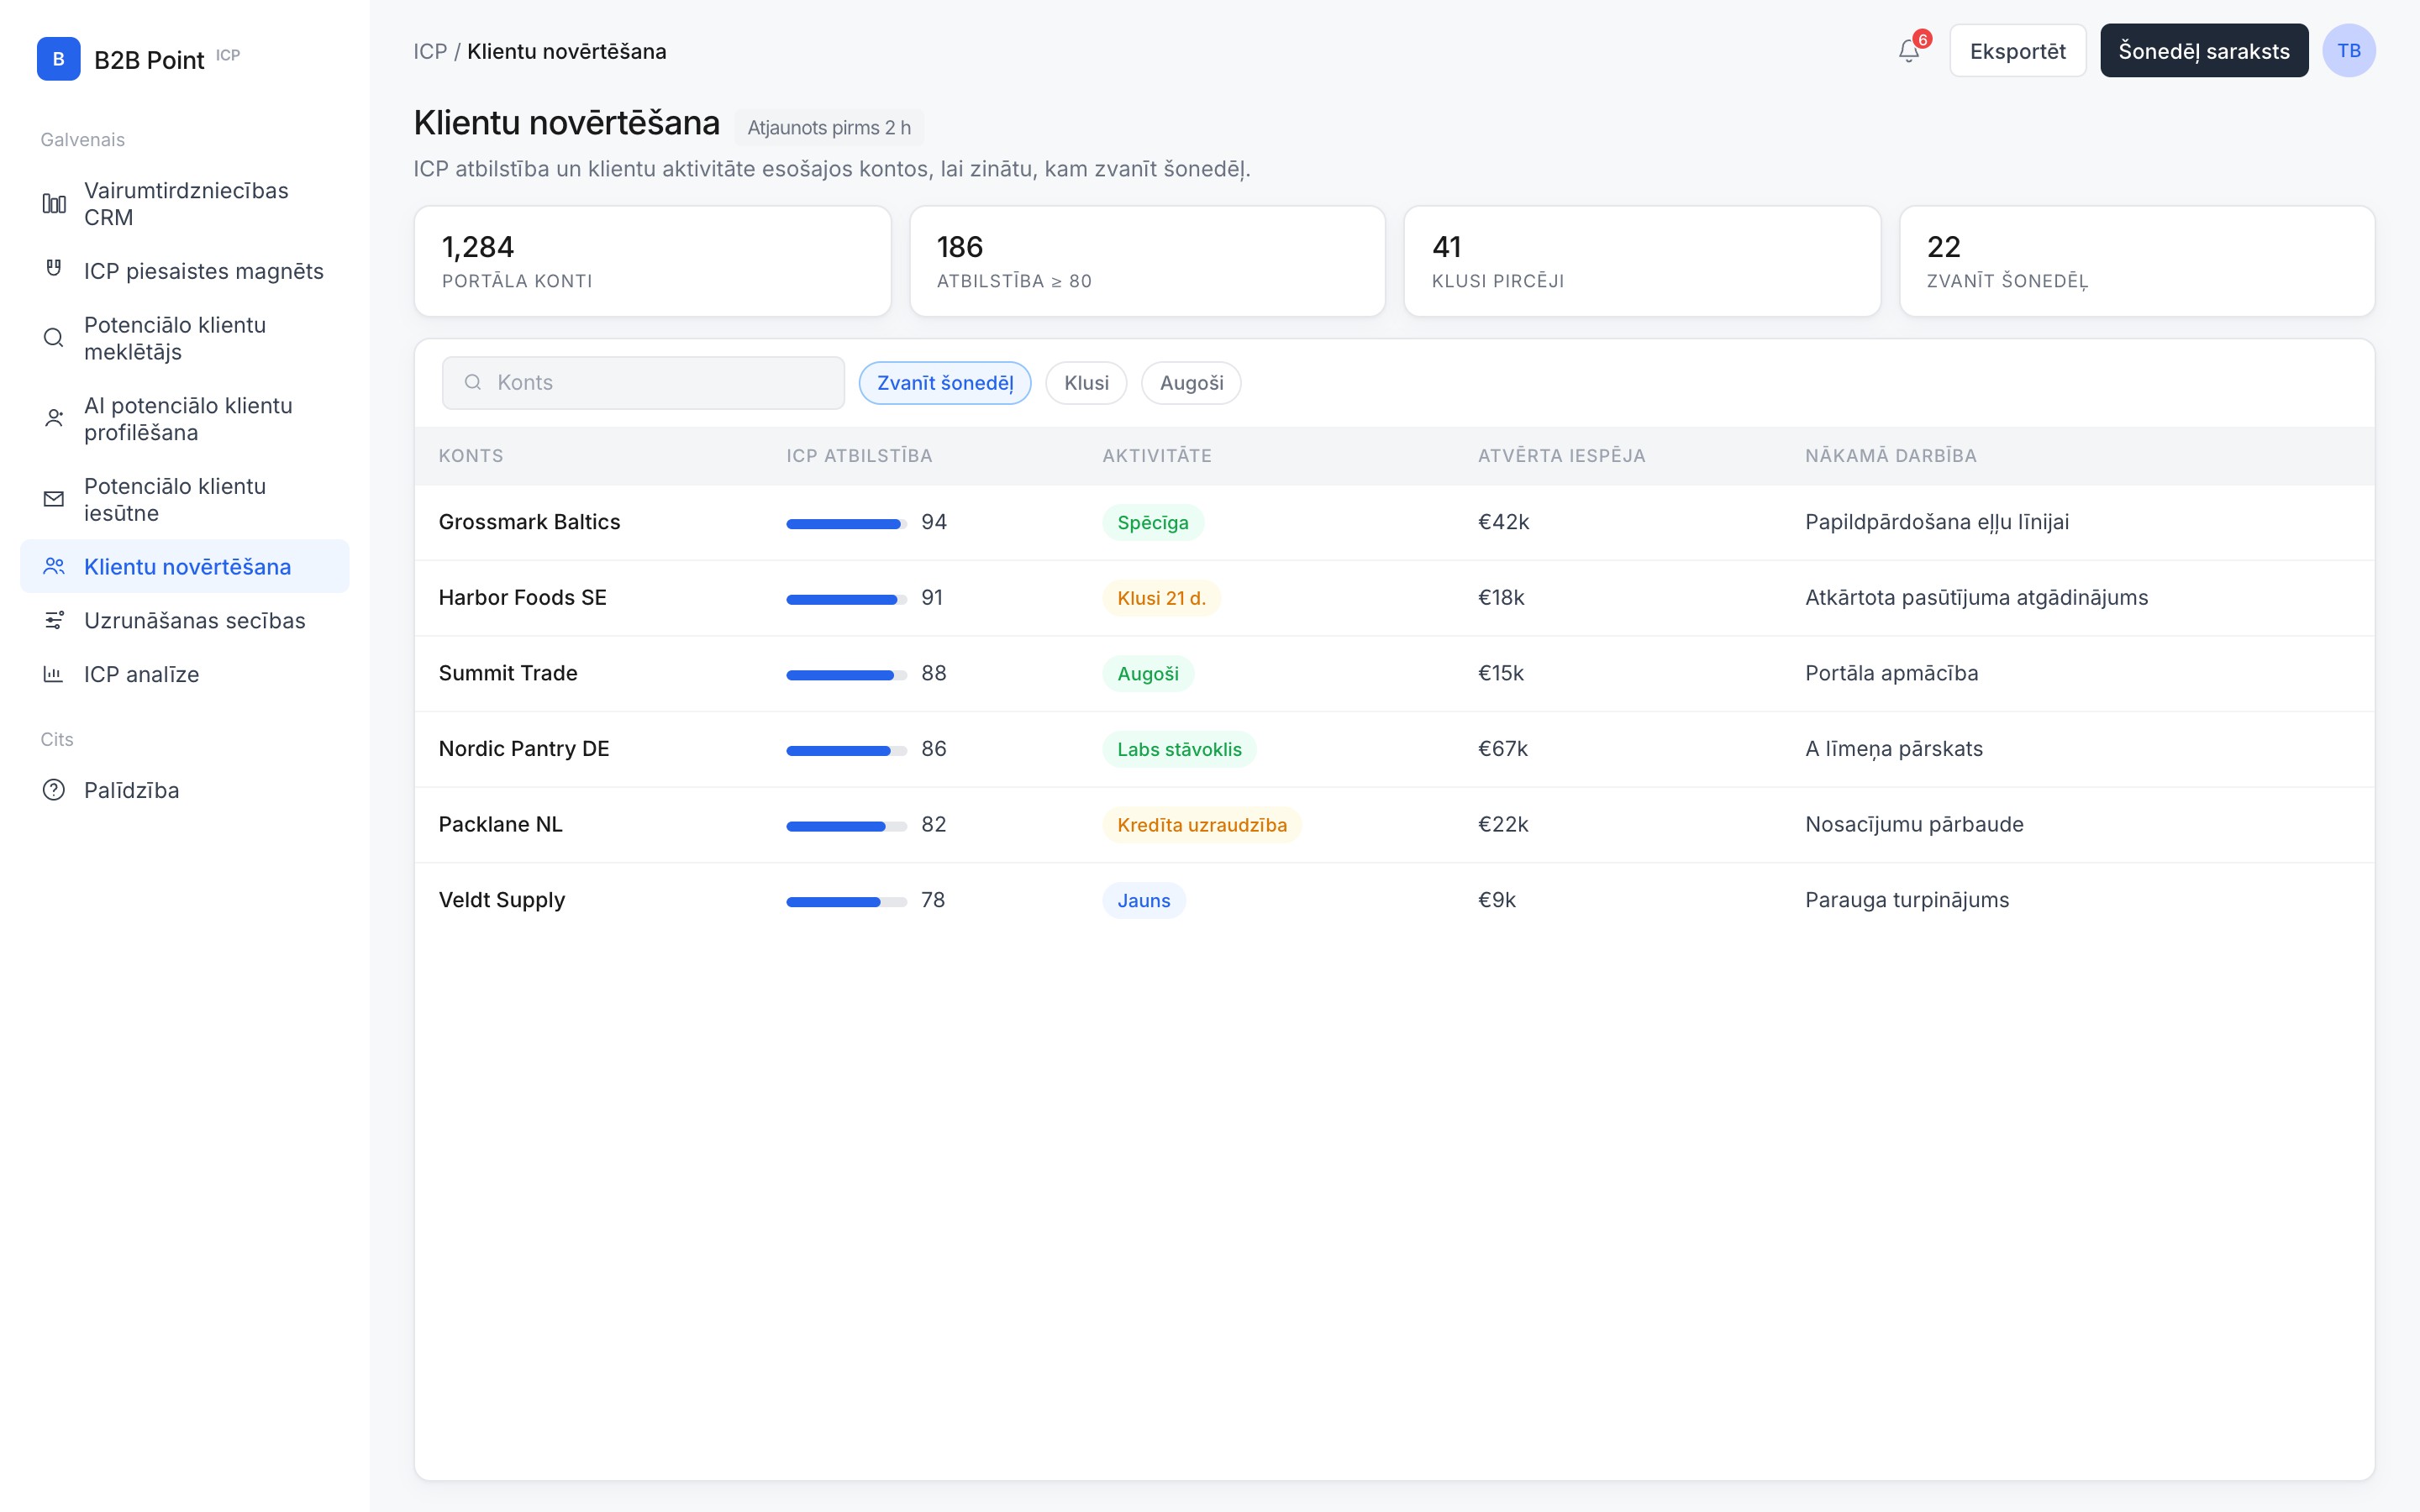
Task: Click the 22 Zvanīt šonedēļ card
Action: coord(2137,261)
